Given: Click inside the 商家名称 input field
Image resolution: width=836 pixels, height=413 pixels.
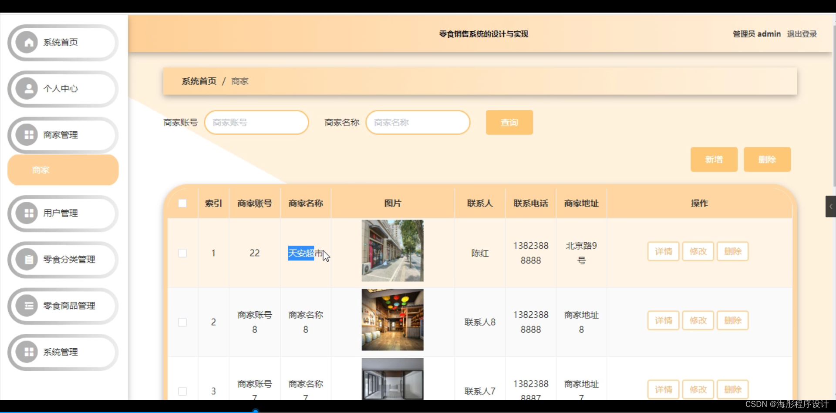Looking at the screenshot, I should point(417,122).
